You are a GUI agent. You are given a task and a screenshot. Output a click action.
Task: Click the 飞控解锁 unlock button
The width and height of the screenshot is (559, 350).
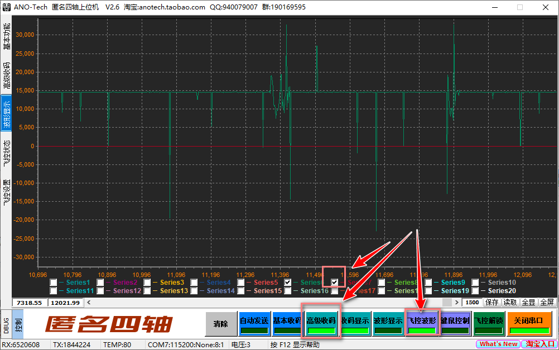(x=488, y=324)
